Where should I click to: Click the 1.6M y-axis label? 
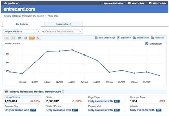(x=6, y=54)
